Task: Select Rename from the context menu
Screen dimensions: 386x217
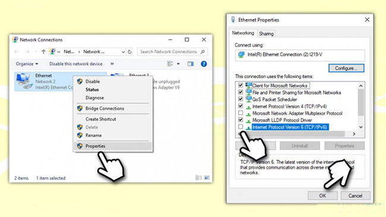Action: pyautogui.click(x=93, y=135)
